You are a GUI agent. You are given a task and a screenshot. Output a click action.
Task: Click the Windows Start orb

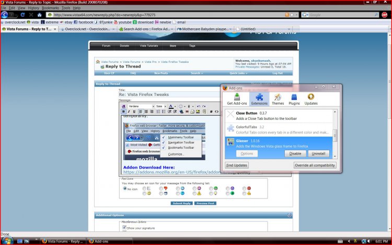click(x=7, y=240)
